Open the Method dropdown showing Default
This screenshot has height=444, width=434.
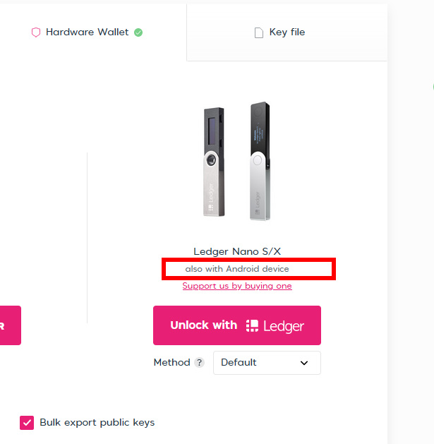tap(267, 363)
